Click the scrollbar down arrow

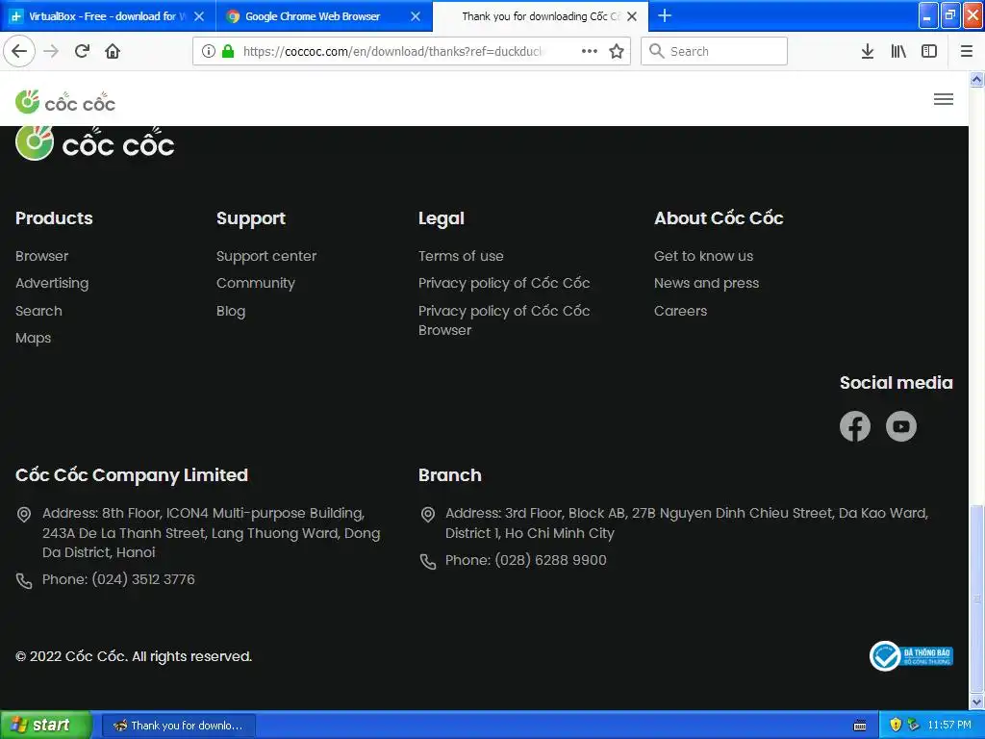(977, 701)
